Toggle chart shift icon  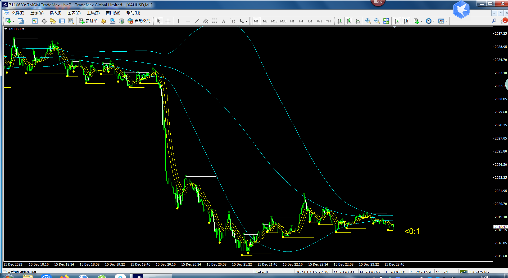406,21
